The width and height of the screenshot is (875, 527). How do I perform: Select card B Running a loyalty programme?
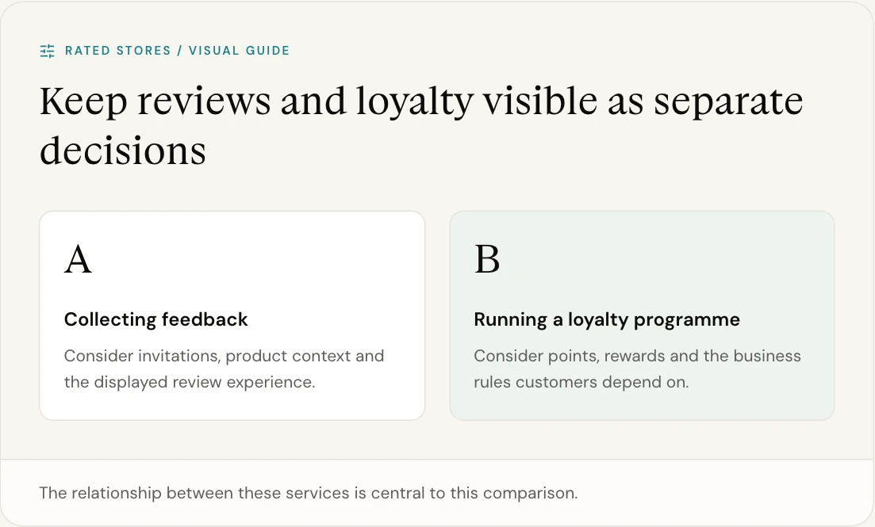[642, 315]
